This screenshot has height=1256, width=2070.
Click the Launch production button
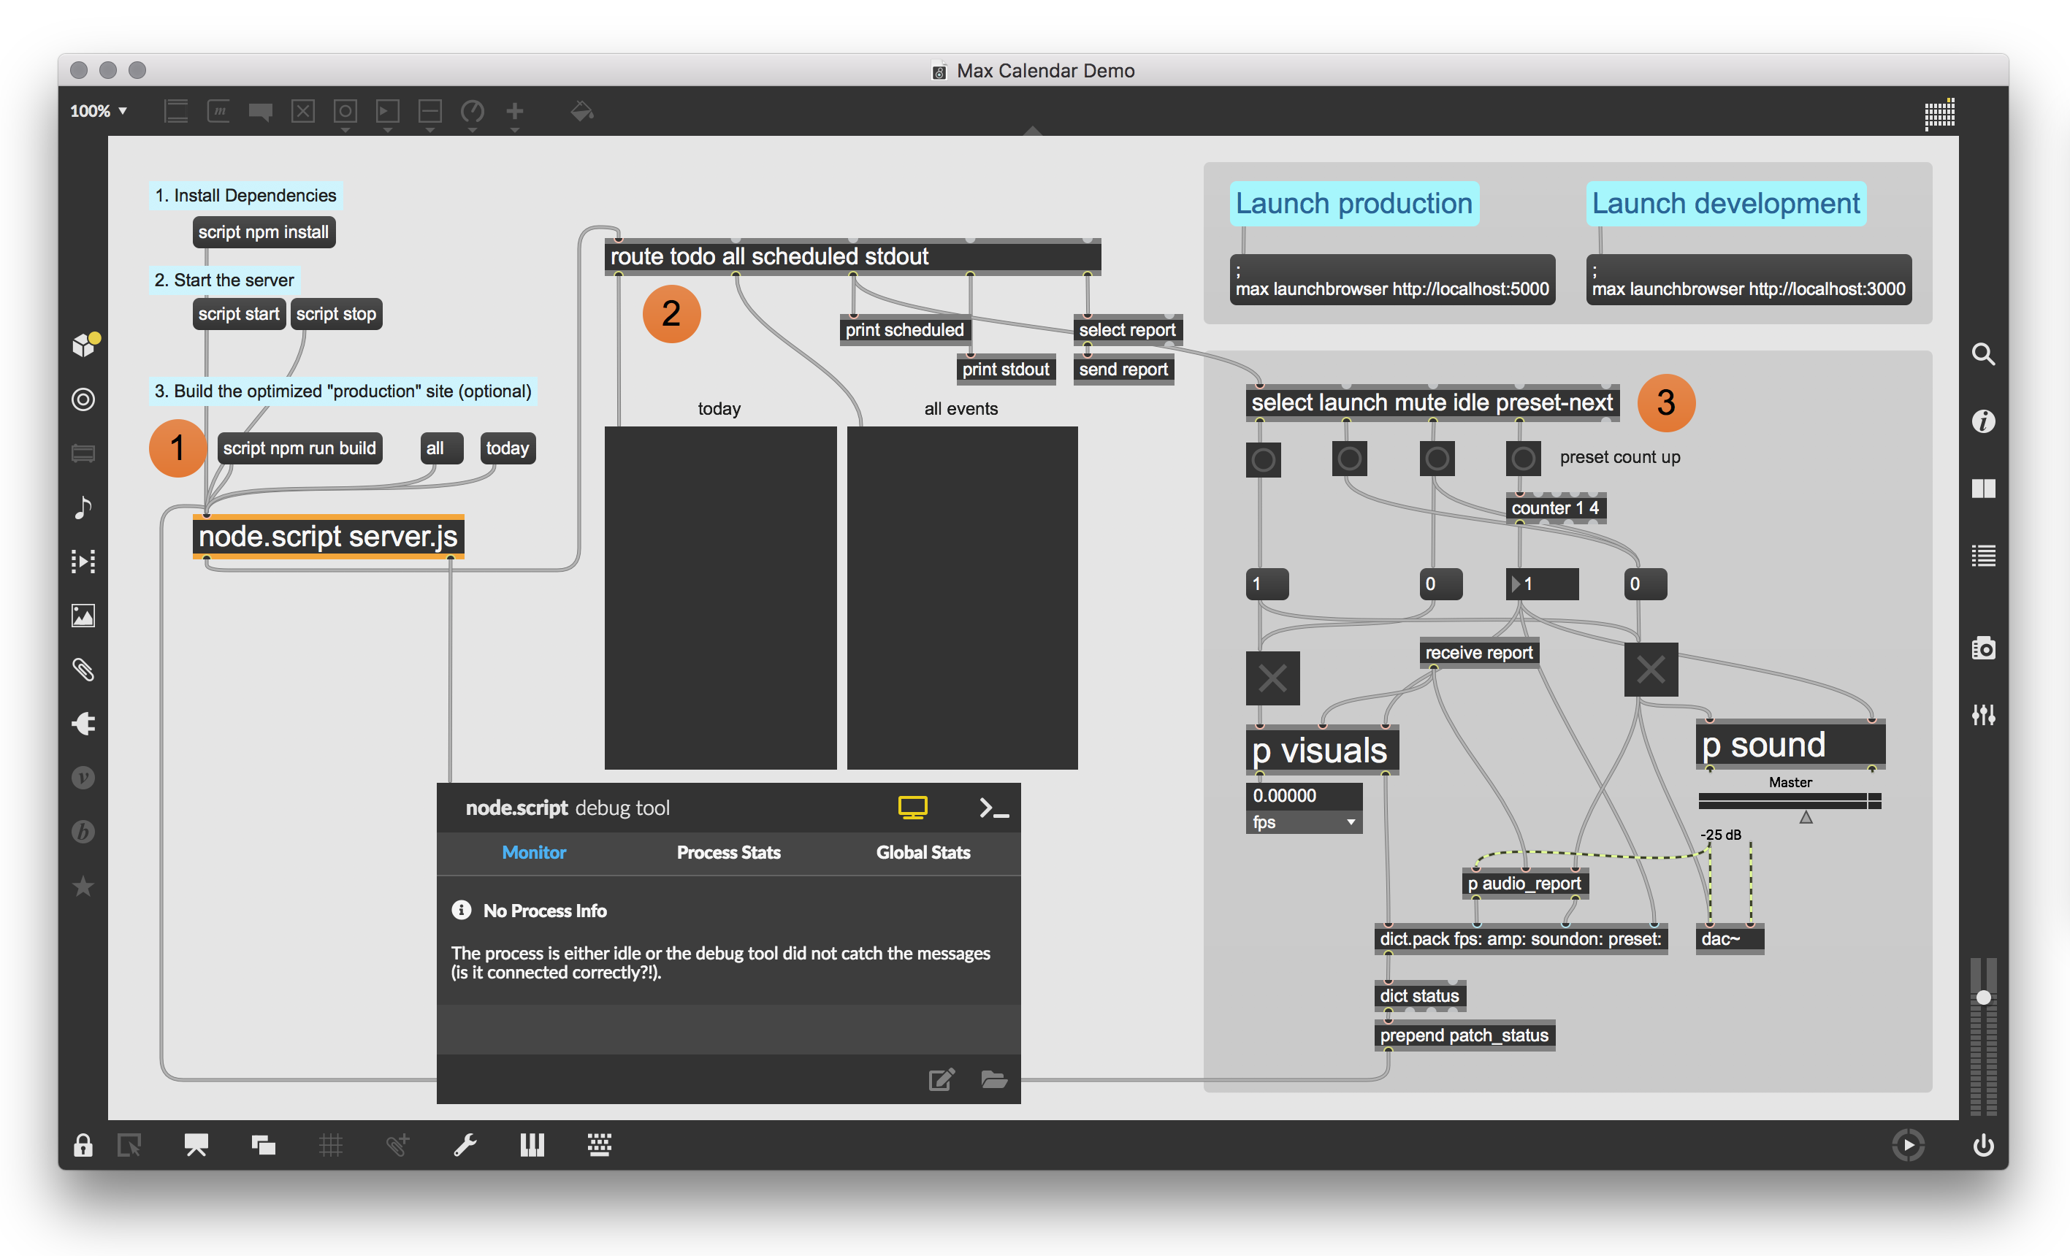pyautogui.click(x=1353, y=203)
